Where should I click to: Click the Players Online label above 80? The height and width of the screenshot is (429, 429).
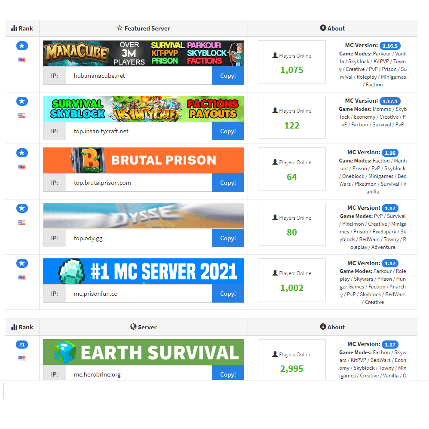tap(295, 218)
